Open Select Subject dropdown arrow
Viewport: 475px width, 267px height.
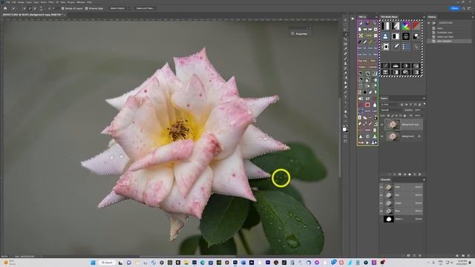click(x=129, y=8)
